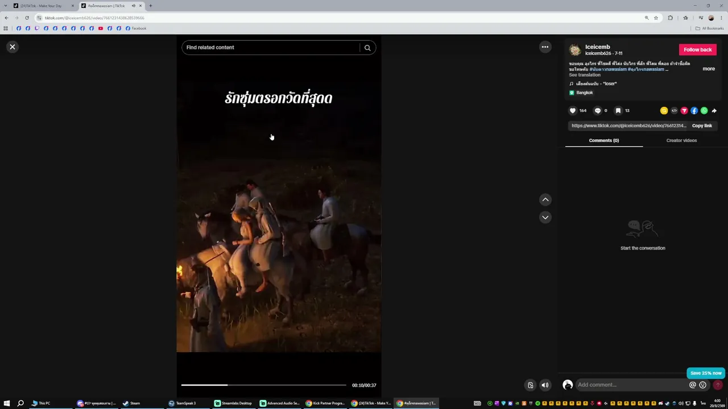Open the #ลุงไกรnawasiam hashtag link

coord(646,69)
